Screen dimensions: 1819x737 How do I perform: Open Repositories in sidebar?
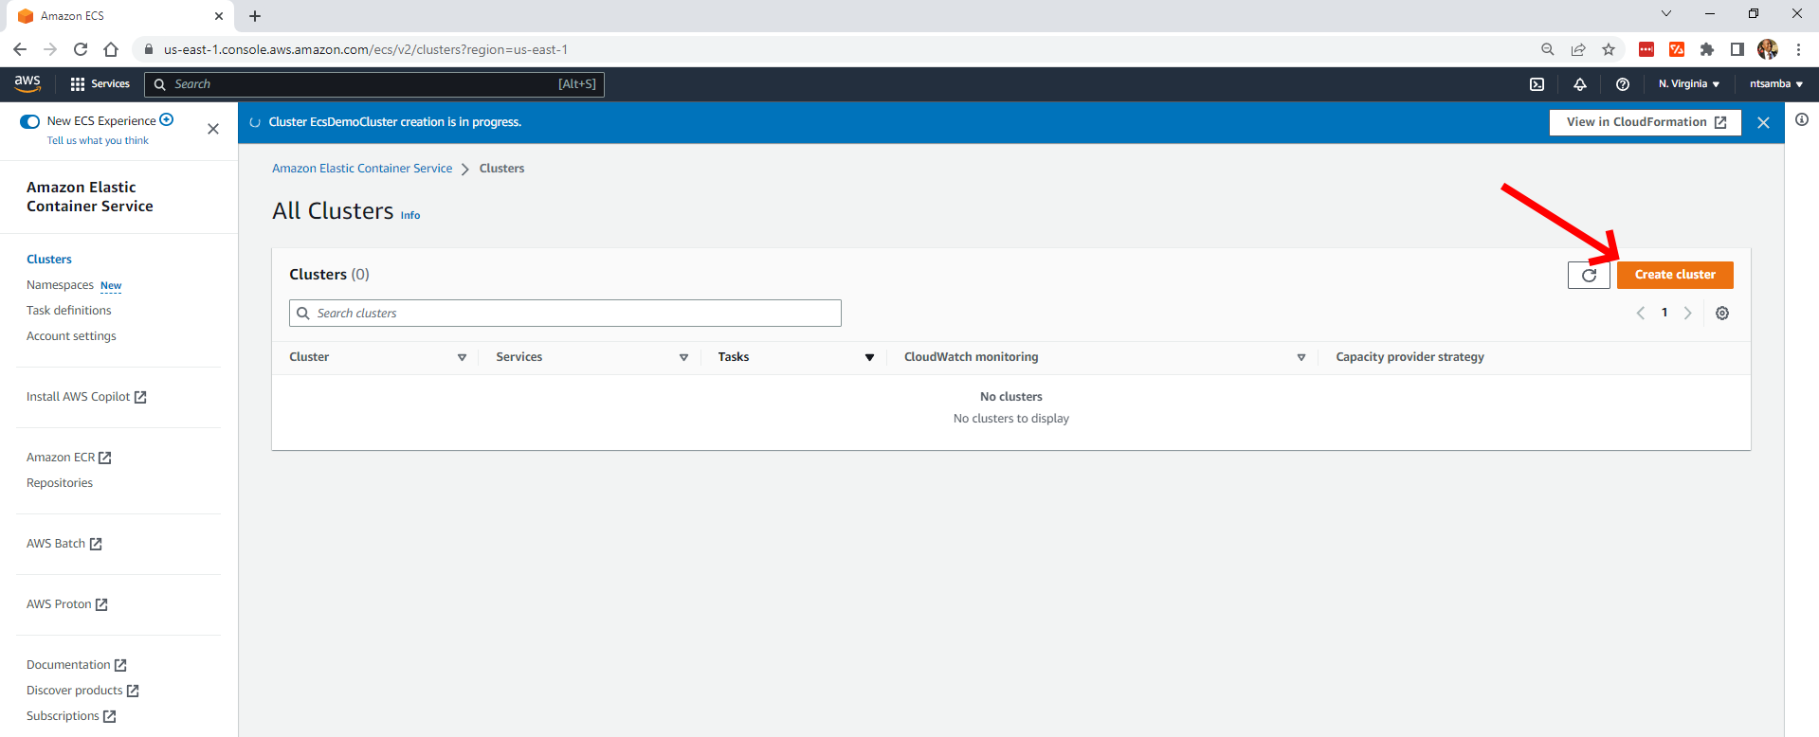(60, 483)
